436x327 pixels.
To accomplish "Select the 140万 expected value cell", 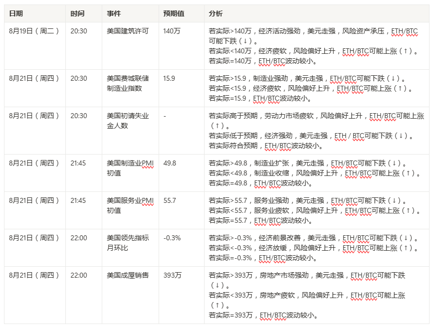I will [x=172, y=31].
